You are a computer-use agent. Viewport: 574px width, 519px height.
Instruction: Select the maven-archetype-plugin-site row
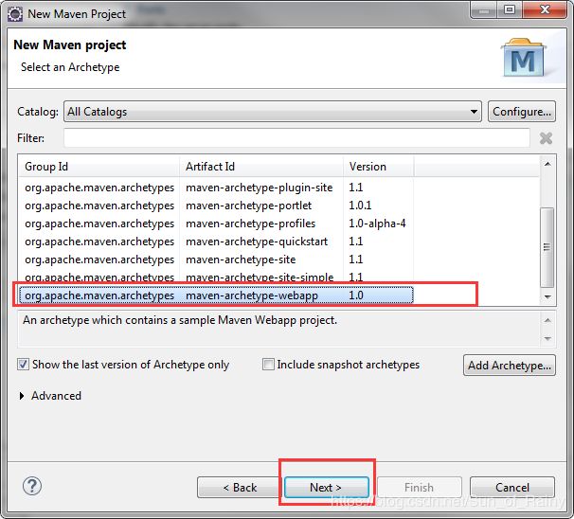point(216,188)
